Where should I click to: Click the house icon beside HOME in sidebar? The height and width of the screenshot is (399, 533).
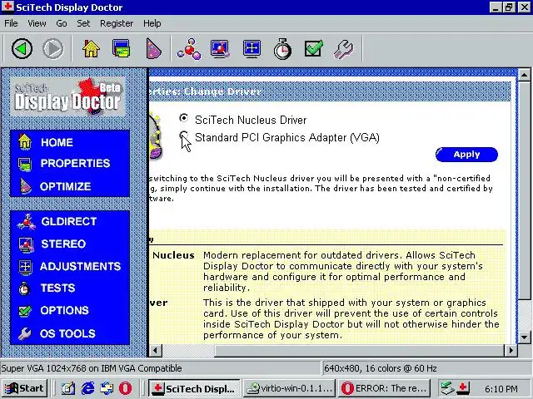point(25,142)
